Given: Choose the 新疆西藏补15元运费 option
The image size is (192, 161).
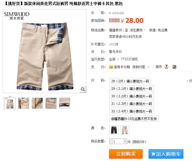Looking at the screenshot, I should (x=134, y=119).
